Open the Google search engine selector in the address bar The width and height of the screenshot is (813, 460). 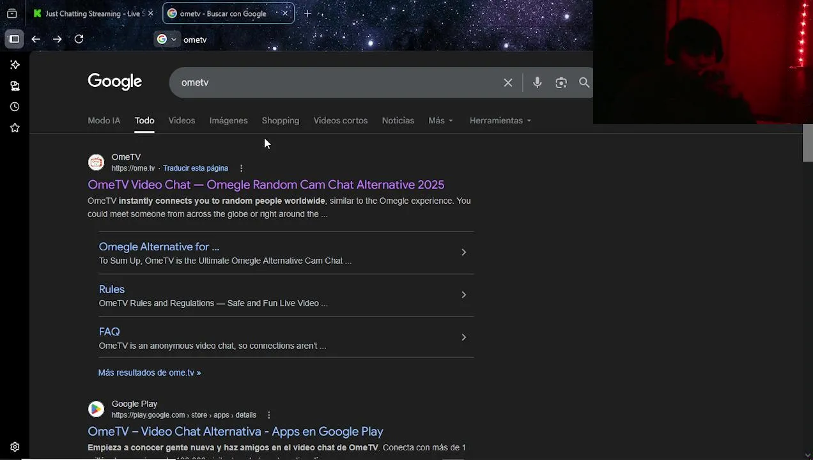167,40
